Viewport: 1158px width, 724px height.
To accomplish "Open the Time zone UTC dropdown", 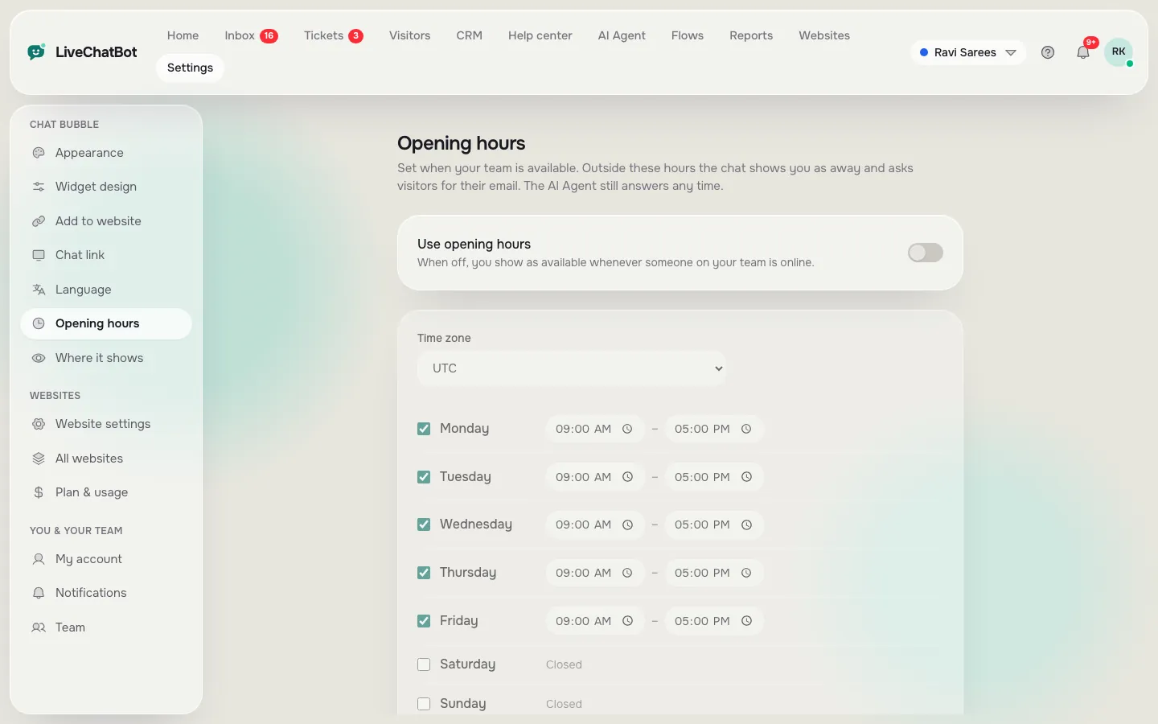I will click(572, 368).
